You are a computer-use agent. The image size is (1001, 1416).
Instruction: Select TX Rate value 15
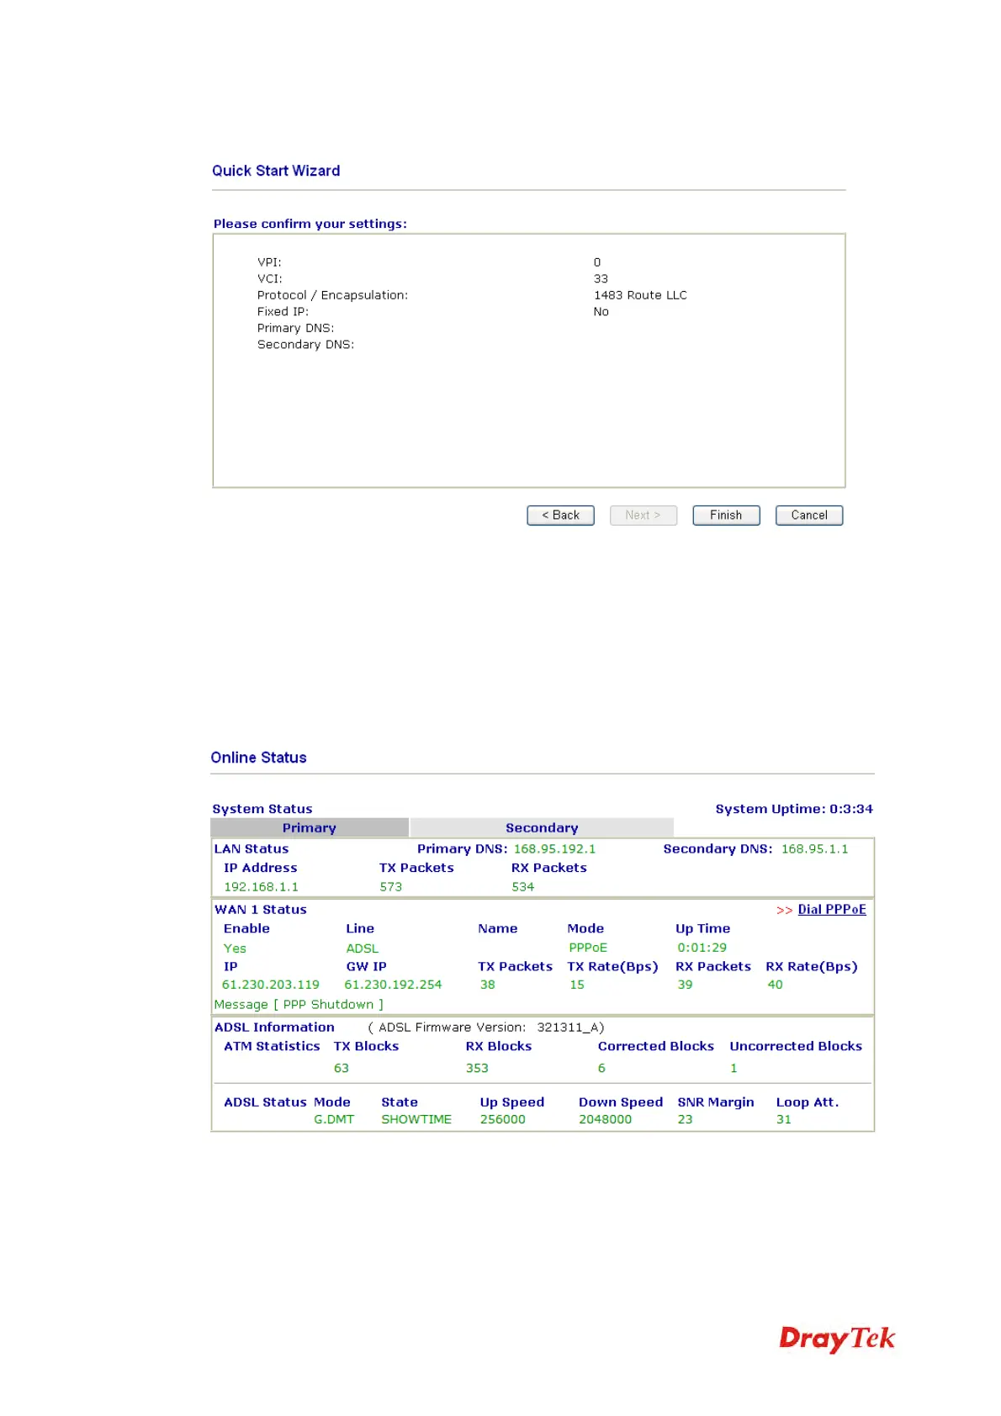576,985
